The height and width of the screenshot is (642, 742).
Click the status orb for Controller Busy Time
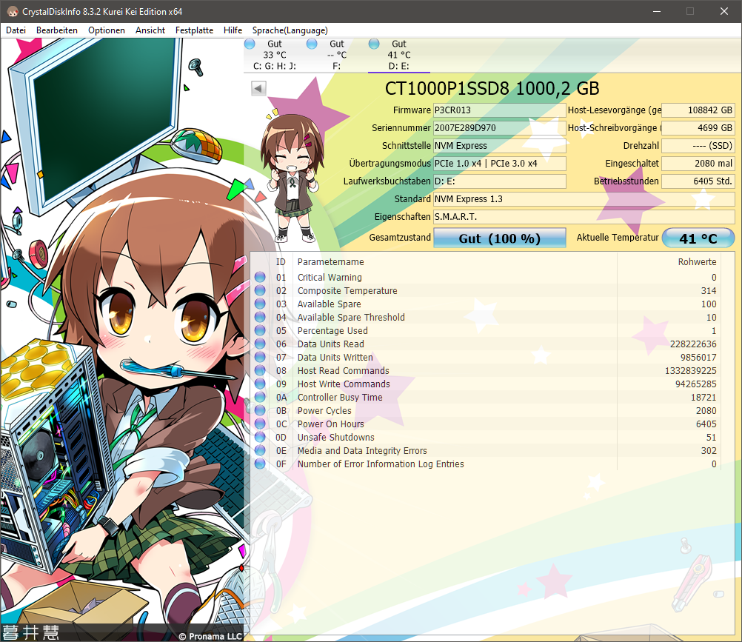[260, 397]
